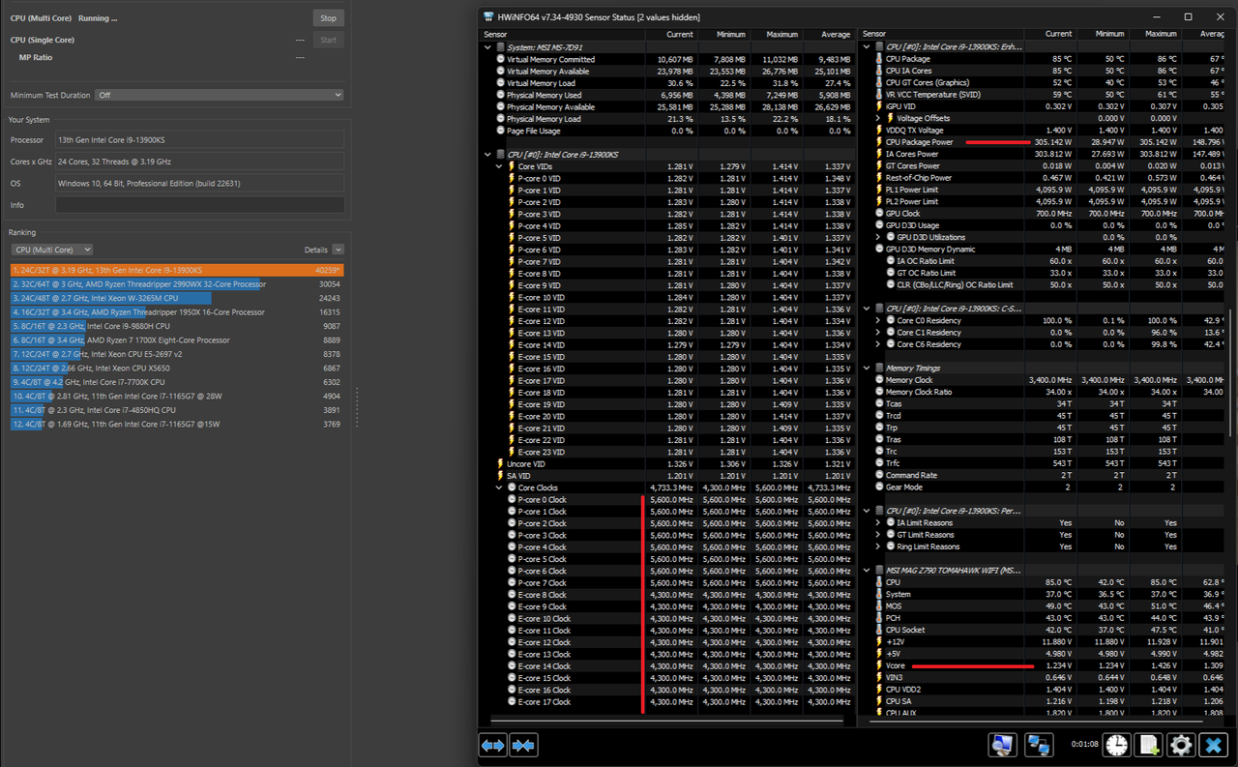Click the blue monitor system-tray icon

[x=1002, y=745]
